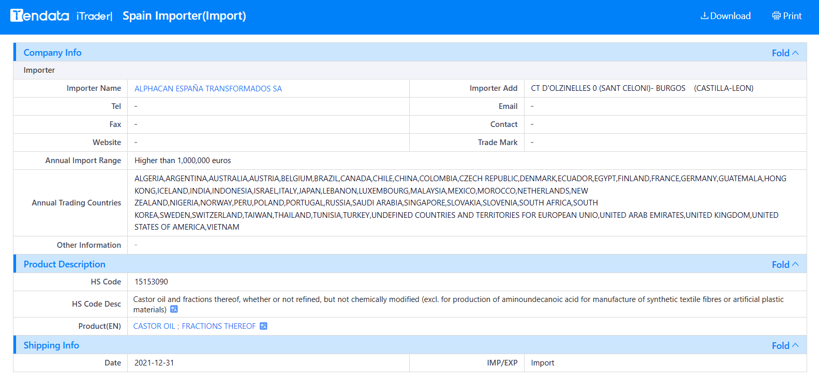Image resolution: width=819 pixels, height=382 pixels.
Task: Click the HS Code label
Action: [106, 282]
